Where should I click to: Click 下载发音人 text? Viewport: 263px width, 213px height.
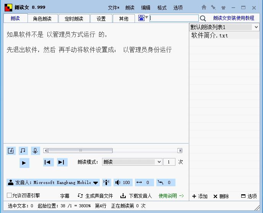point(140,196)
